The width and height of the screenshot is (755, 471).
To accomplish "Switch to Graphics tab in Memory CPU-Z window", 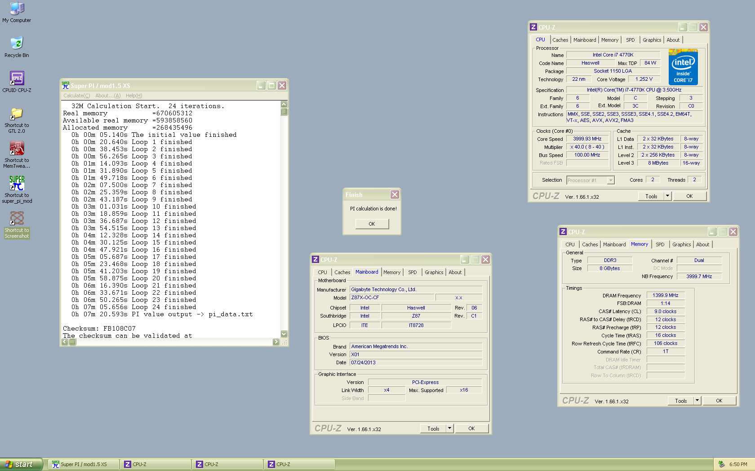I will click(681, 244).
